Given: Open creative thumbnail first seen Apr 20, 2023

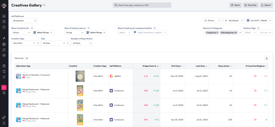Looking at the screenshot, I should point(80,120).
